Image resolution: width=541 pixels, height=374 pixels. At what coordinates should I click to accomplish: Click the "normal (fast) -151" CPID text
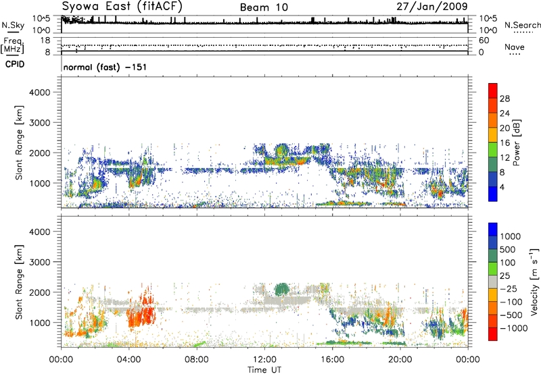point(105,67)
